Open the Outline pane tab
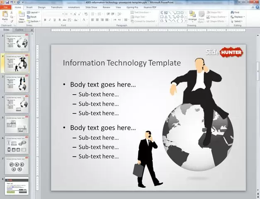Viewport: 260px width, 199px height. pos(19,30)
